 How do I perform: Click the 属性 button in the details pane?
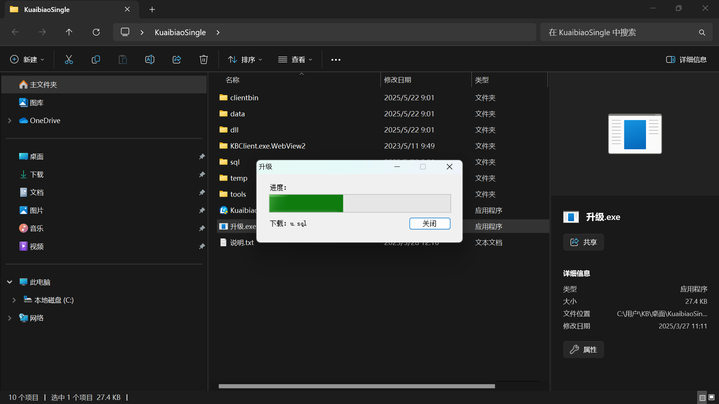583,349
